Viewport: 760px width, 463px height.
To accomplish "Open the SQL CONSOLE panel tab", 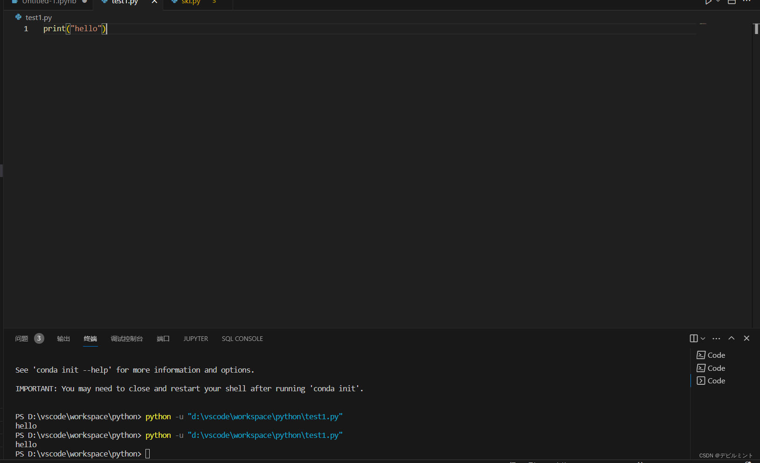I will point(242,339).
